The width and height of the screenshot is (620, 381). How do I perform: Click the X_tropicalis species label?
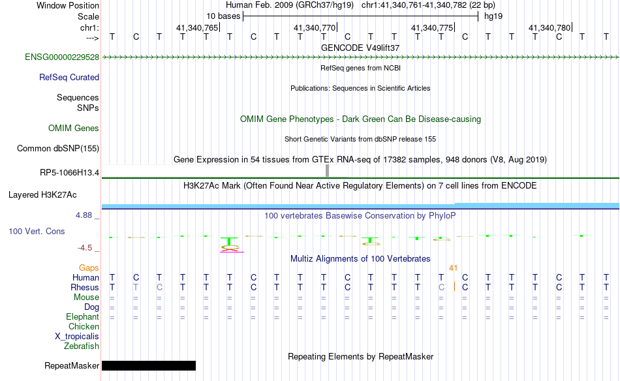click(x=77, y=337)
